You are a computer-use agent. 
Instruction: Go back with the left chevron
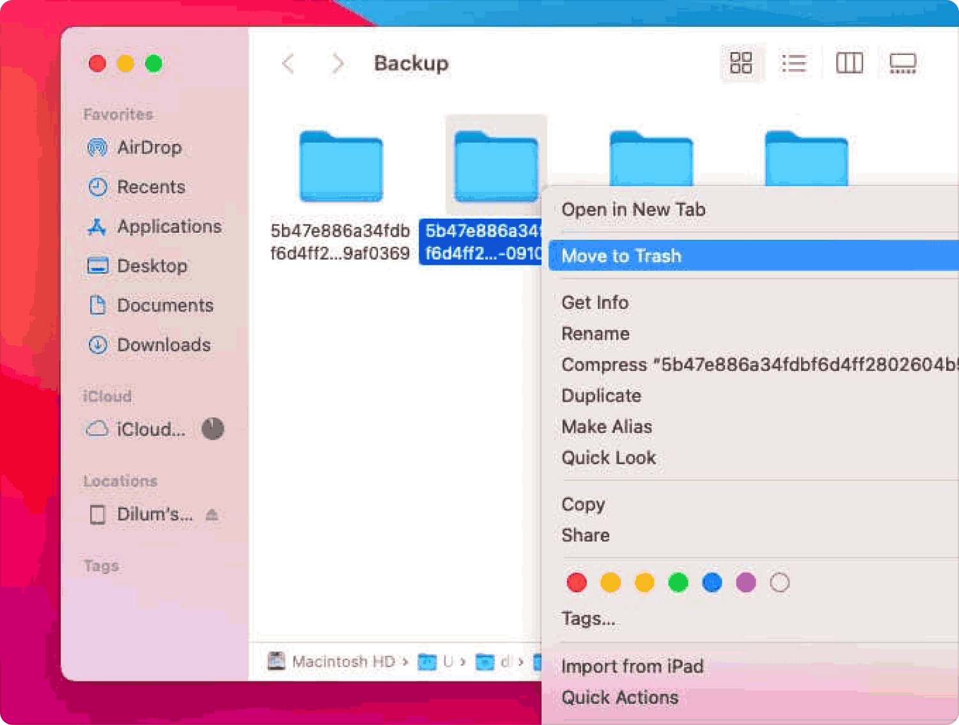coord(288,63)
